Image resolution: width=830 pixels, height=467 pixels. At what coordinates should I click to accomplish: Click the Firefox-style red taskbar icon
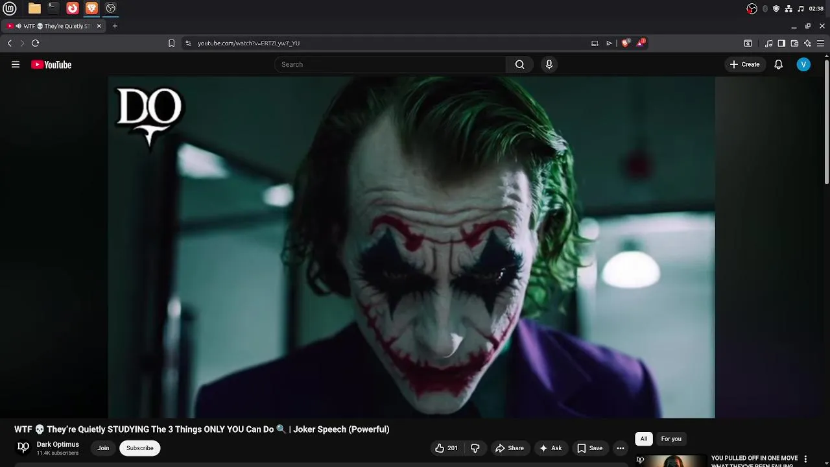tap(73, 8)
